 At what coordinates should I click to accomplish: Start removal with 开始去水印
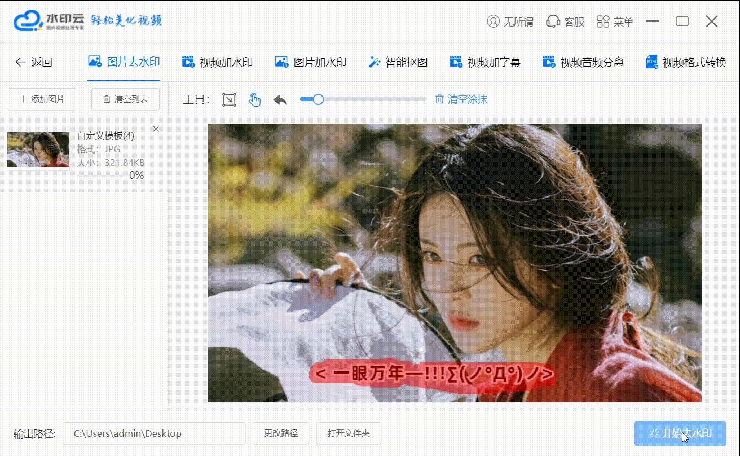click(x=680, y=433)
